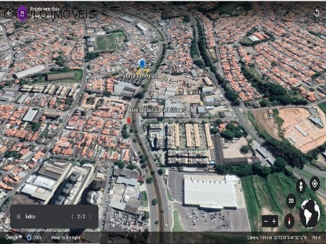Select the blue placemark pin on the map
The image size is (326, 244).
[x=142, y=64]
